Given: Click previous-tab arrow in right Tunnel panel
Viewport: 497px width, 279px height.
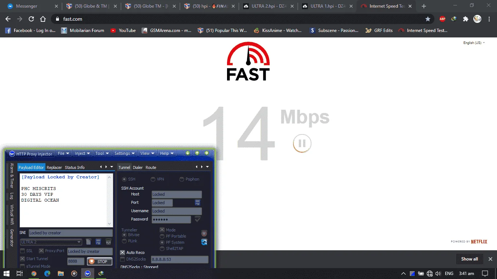Looking at the screenshot, I should [x=197, y=167].
